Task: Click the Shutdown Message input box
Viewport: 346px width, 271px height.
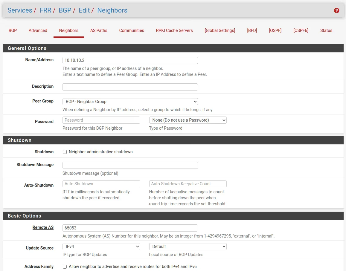Action: 130,165
